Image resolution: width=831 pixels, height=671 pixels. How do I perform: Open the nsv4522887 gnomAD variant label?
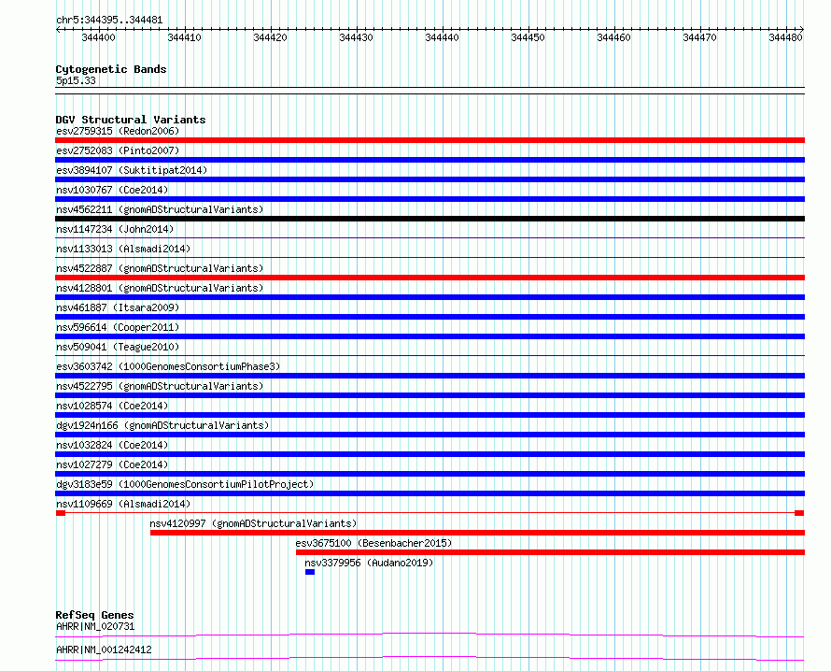coord(160,268)
